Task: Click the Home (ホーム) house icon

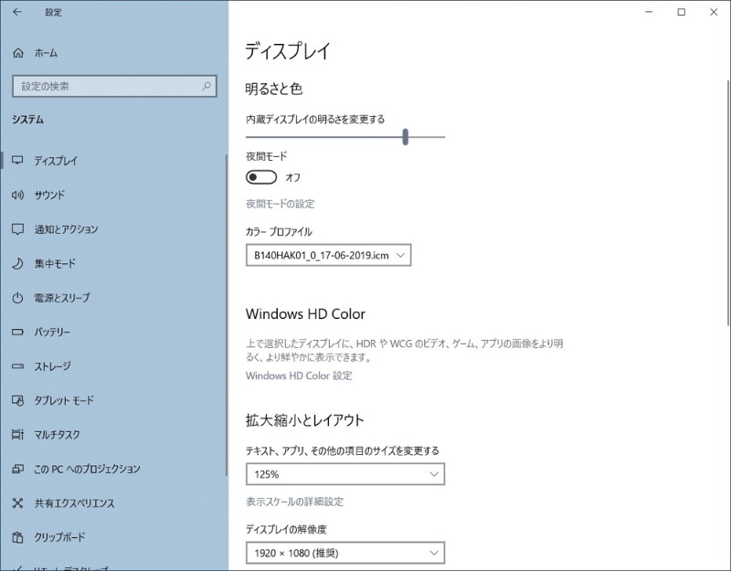Action: (x=17, y=53)
